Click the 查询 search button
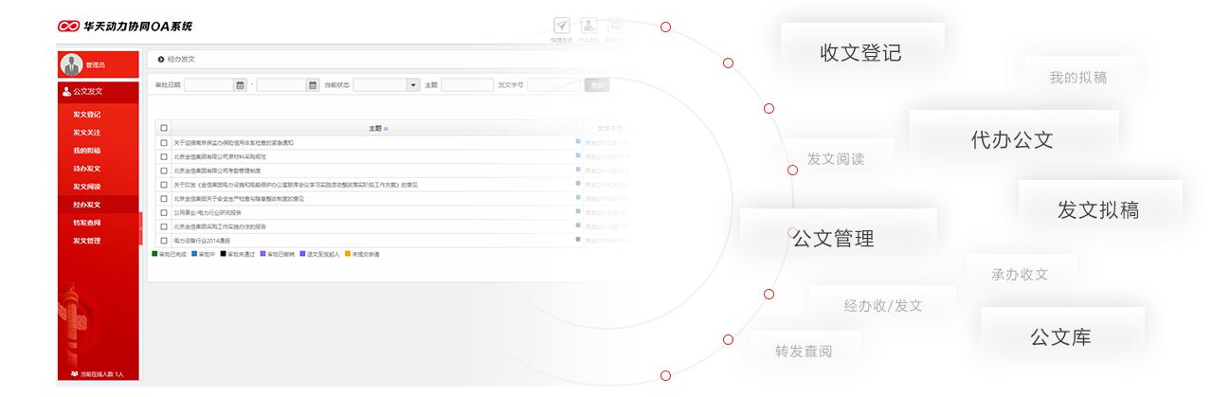This screenshot has height=397, width=1212. tap(597, 85)
